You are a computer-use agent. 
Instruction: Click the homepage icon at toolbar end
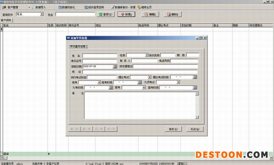pos(139,7)
